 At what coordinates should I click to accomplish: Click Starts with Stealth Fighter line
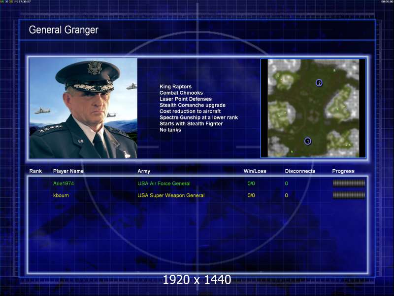[191, 124]
